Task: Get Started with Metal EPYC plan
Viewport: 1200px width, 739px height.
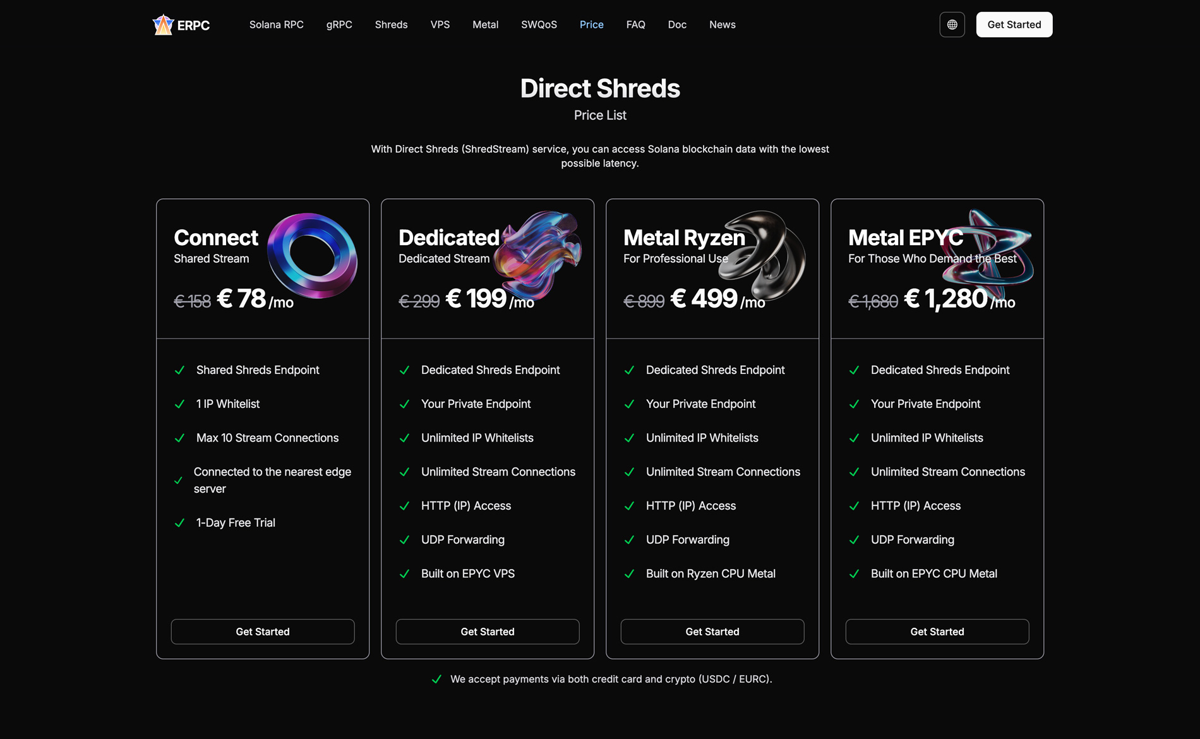Action: (x=937, y=632)
